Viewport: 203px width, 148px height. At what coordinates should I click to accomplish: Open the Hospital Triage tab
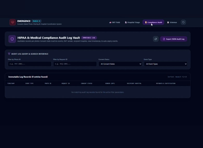132,22
